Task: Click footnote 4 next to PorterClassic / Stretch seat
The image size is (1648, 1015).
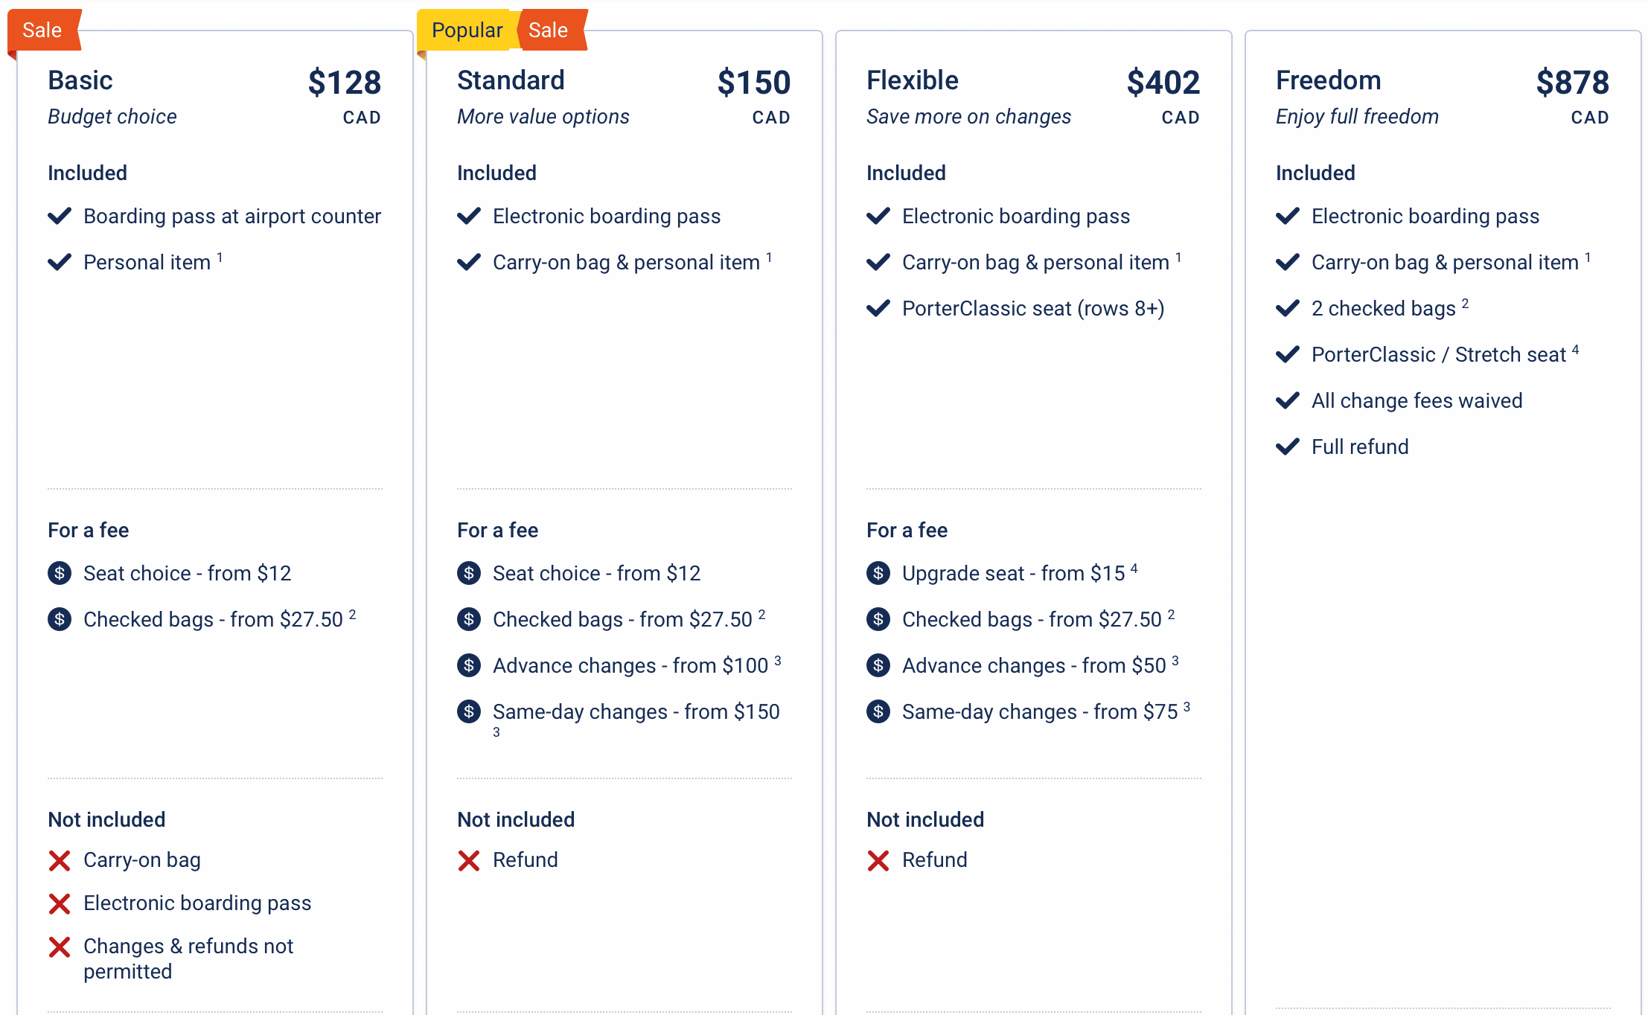Action: [1575, 349]
